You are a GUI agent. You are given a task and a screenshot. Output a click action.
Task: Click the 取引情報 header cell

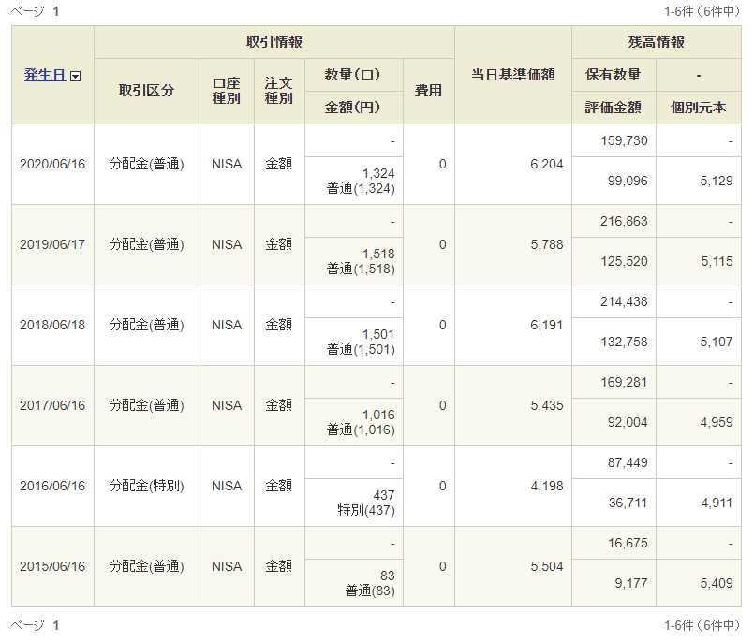(274, 42)
